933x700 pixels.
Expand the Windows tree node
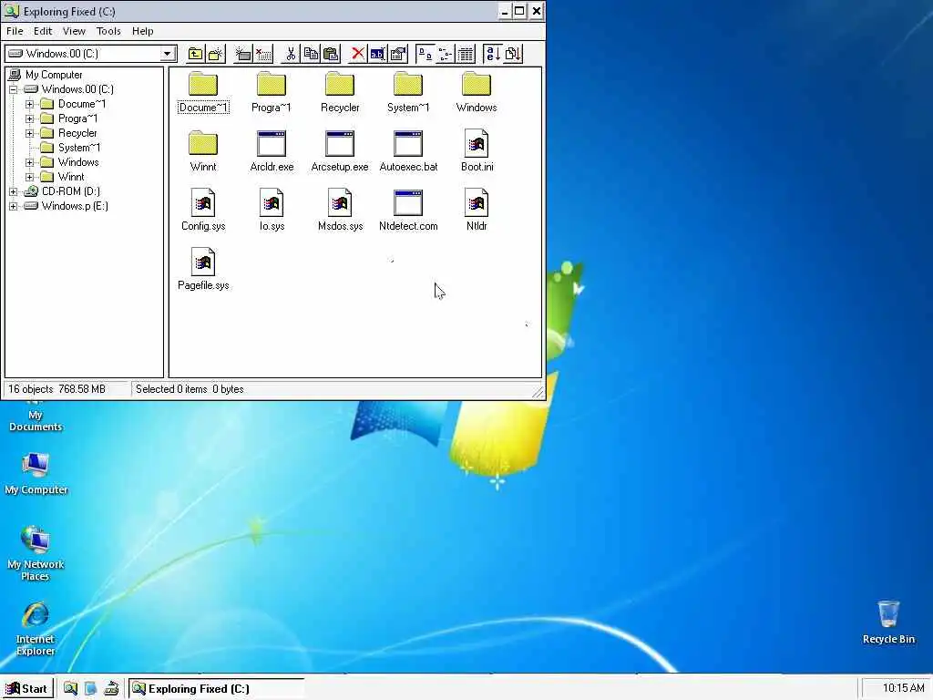29,162
